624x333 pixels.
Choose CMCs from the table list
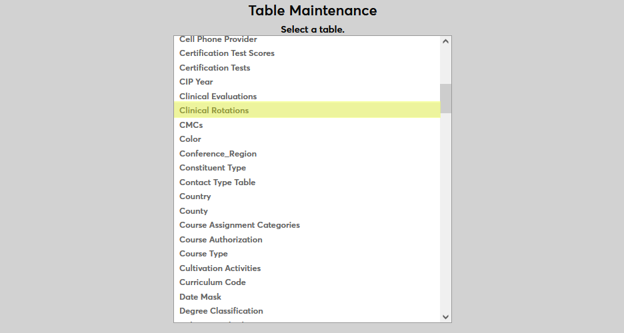191,125
